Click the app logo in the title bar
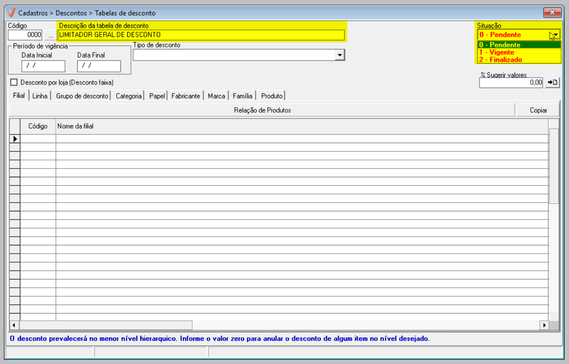 point(11,13)
